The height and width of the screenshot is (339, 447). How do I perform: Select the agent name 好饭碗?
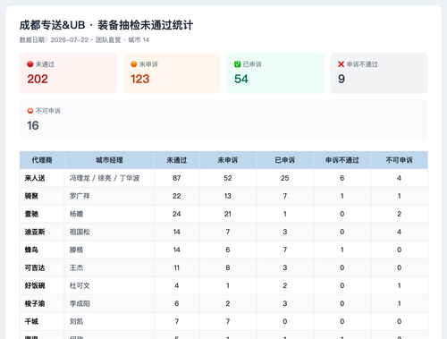35,285
